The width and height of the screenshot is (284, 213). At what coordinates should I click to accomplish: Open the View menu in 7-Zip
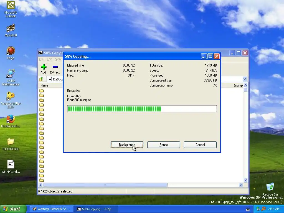pyautogui.click(x=58, y=59)
